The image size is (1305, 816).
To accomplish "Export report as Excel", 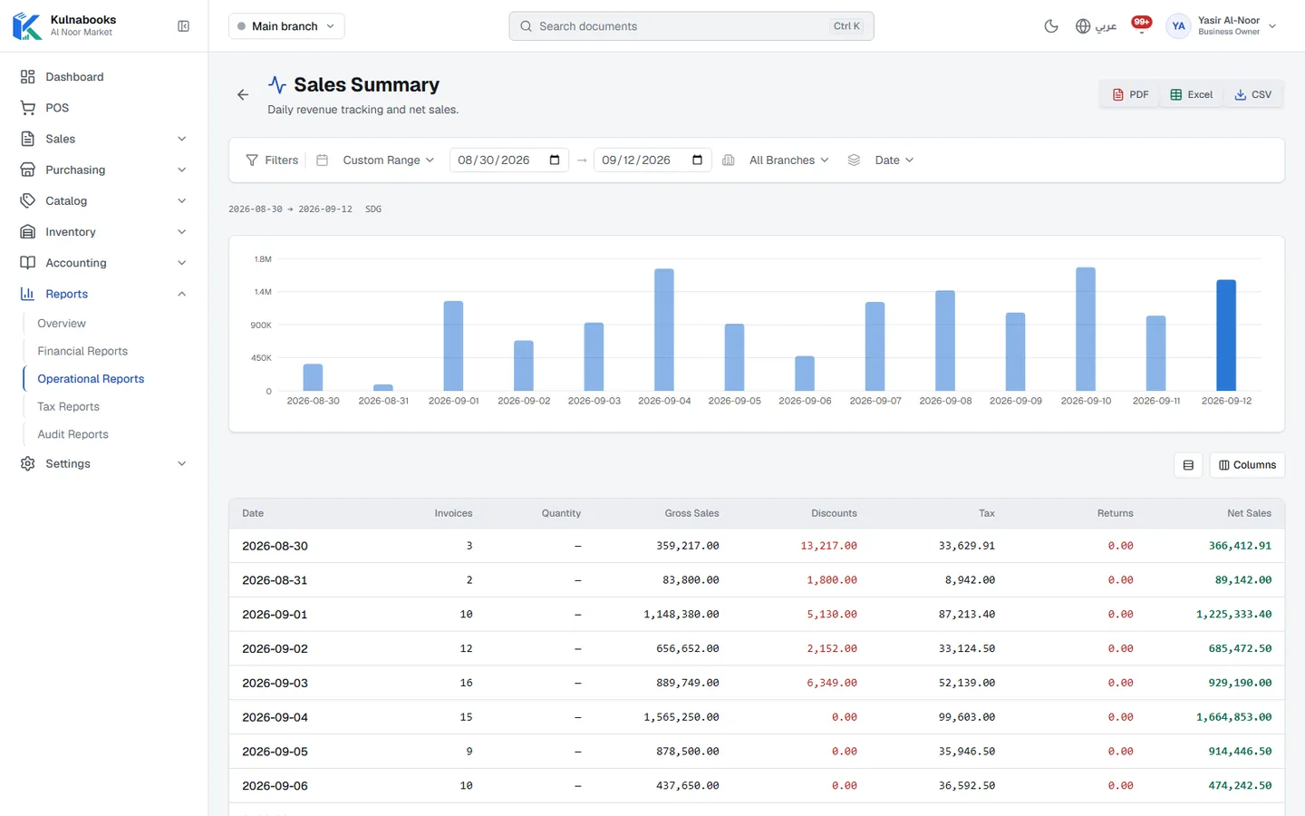I will [x=1191, y=94].
